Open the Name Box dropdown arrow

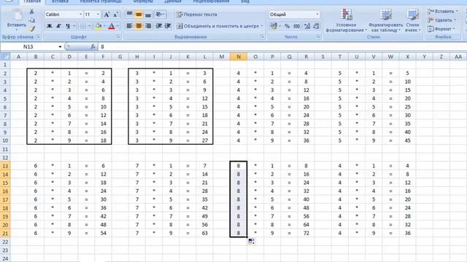click(60, 47)
